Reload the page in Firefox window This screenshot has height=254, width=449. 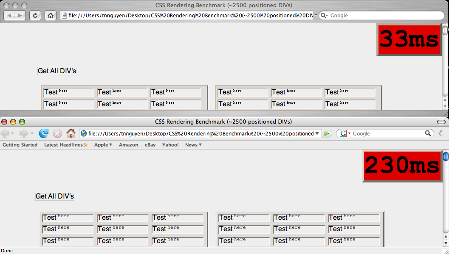[x=43, y=133]
